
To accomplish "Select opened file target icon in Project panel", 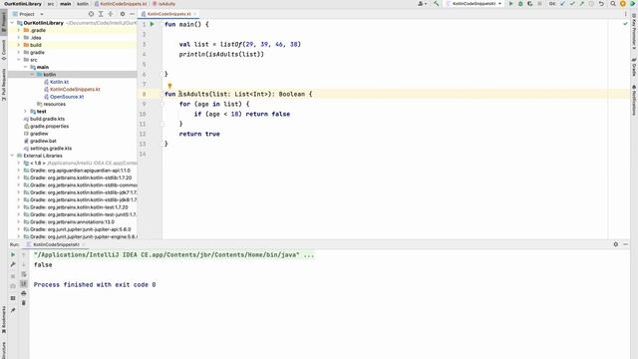I will coord(91,14).
